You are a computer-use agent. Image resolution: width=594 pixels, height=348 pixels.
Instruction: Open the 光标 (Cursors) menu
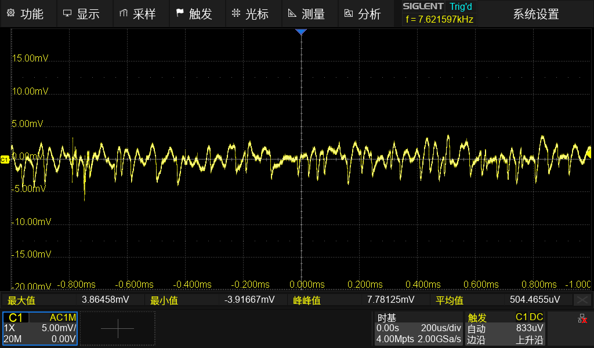point(253,14)
